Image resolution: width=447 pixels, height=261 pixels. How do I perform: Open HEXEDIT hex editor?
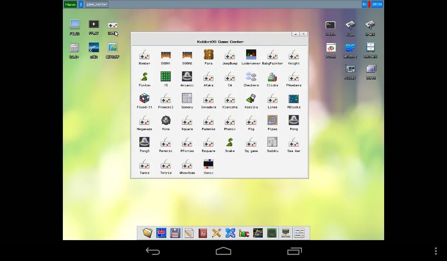[x=350, y=46]
